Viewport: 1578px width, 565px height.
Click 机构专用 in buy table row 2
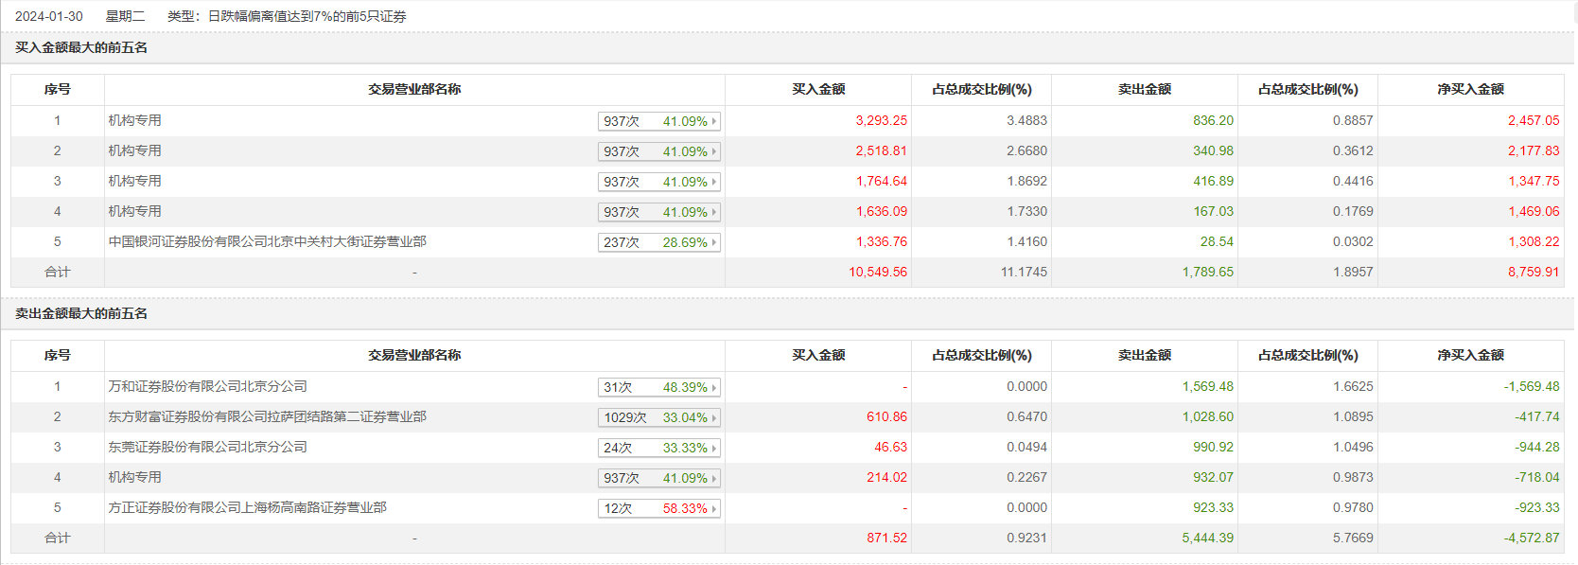[x=134, y=150]
